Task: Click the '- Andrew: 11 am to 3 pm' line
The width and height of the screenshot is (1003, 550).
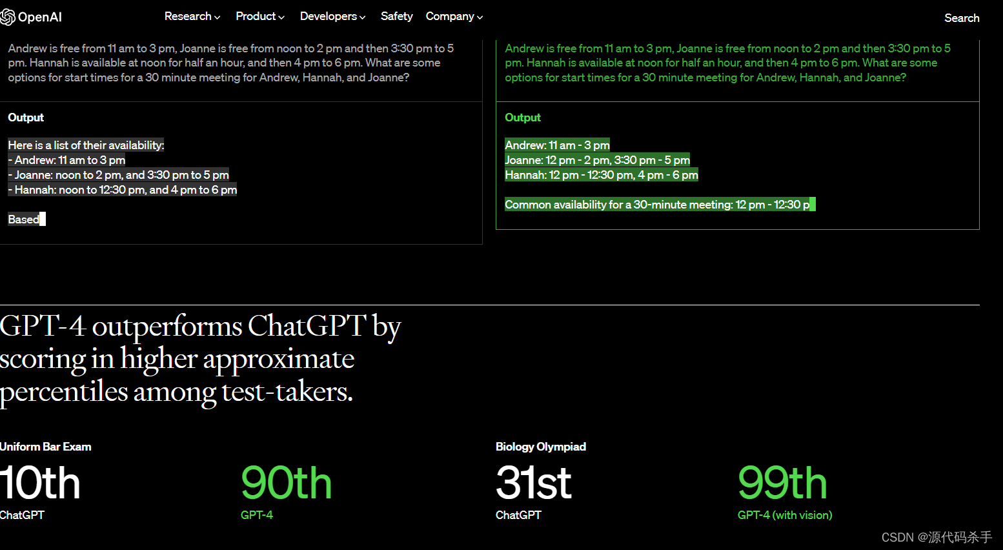Action: pos(67,160)
